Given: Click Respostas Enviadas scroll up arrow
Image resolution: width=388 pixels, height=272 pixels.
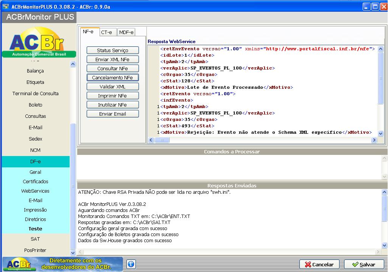Looking at the screenshot, I should tap(384, 192).
